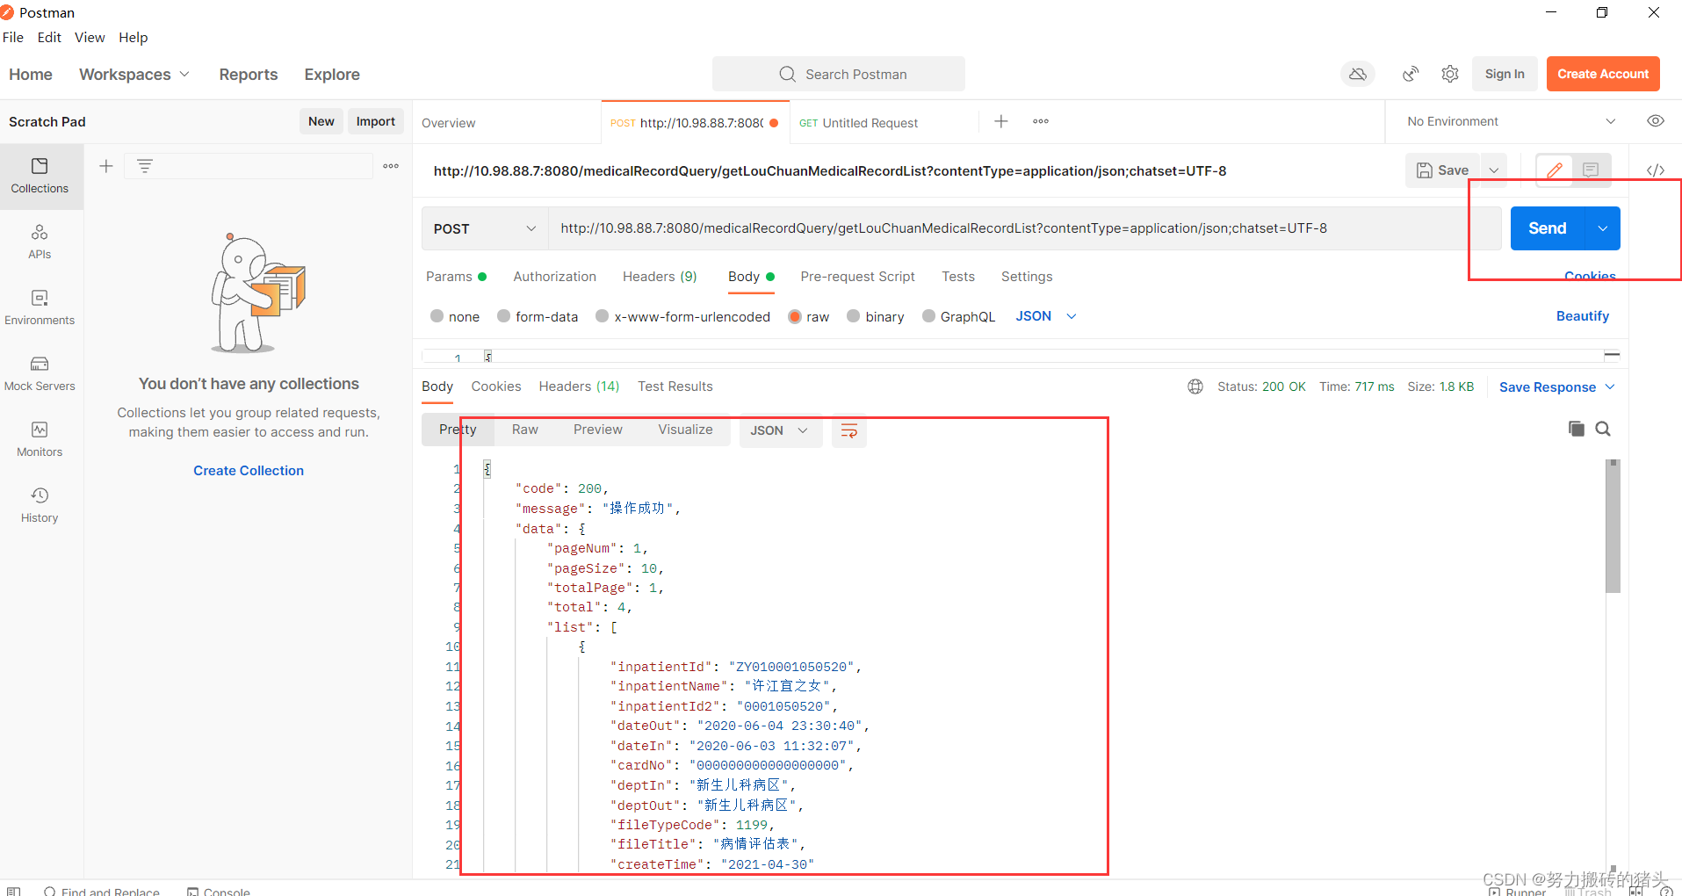Switch to the request Headers (9) tab
Screen dimensions: 1682x896
click(660, 277)
